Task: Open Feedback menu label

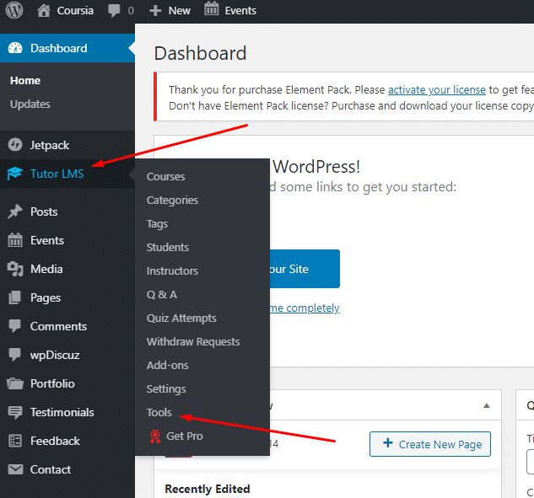Action: coord(55,441)
